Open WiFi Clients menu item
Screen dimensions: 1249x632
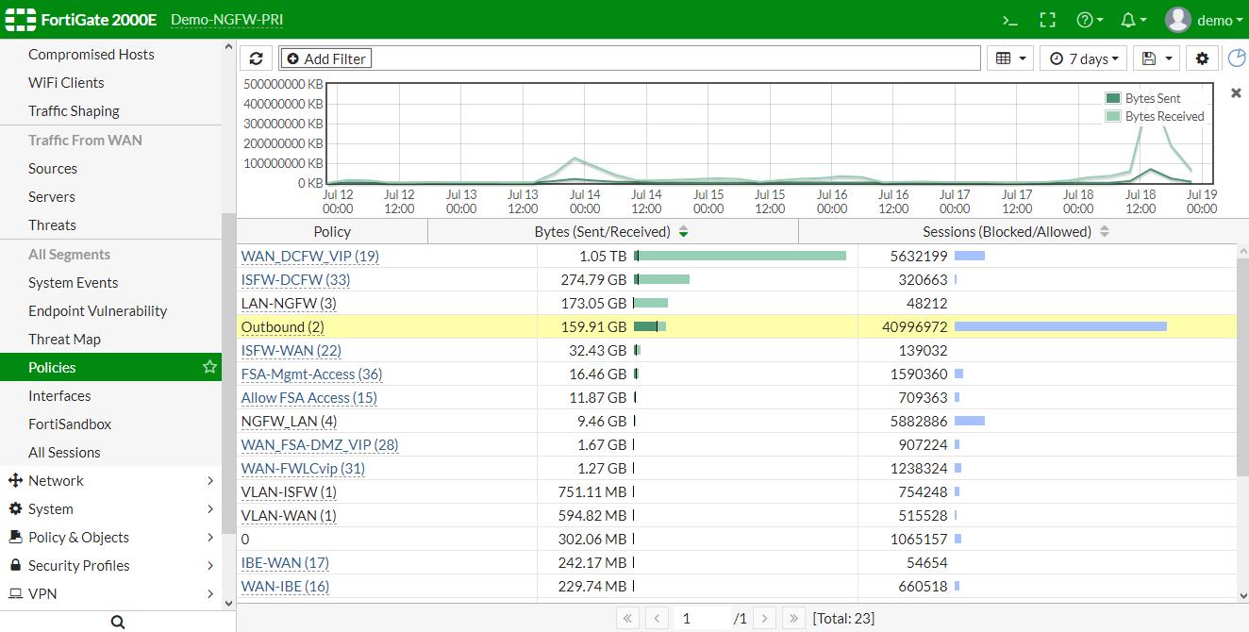point(66,82)
